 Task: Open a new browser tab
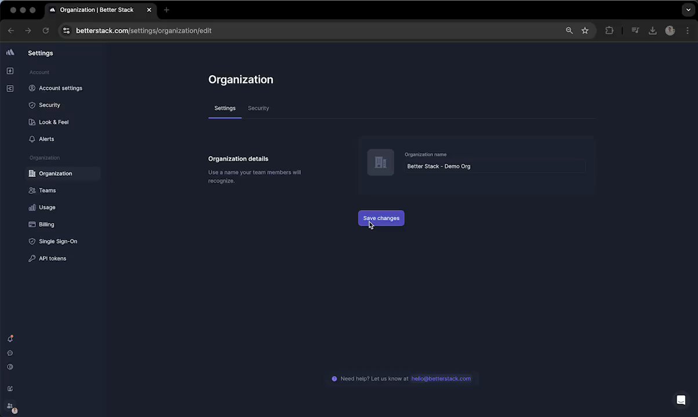166,10
